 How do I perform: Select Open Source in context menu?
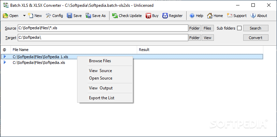tap(105, 78)
